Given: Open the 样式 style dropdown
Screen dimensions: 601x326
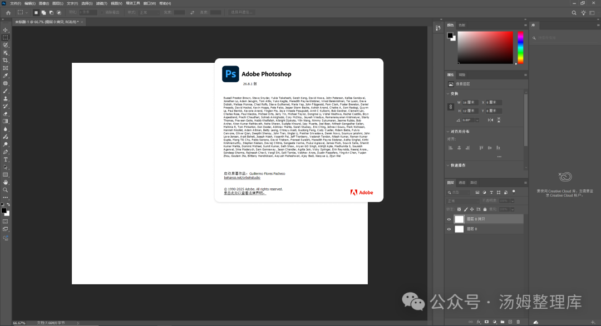Looking at the screenshot, I should [149, 13].
